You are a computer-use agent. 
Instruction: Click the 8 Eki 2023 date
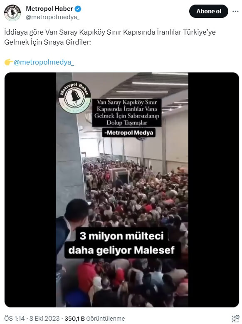coord(44,319)
